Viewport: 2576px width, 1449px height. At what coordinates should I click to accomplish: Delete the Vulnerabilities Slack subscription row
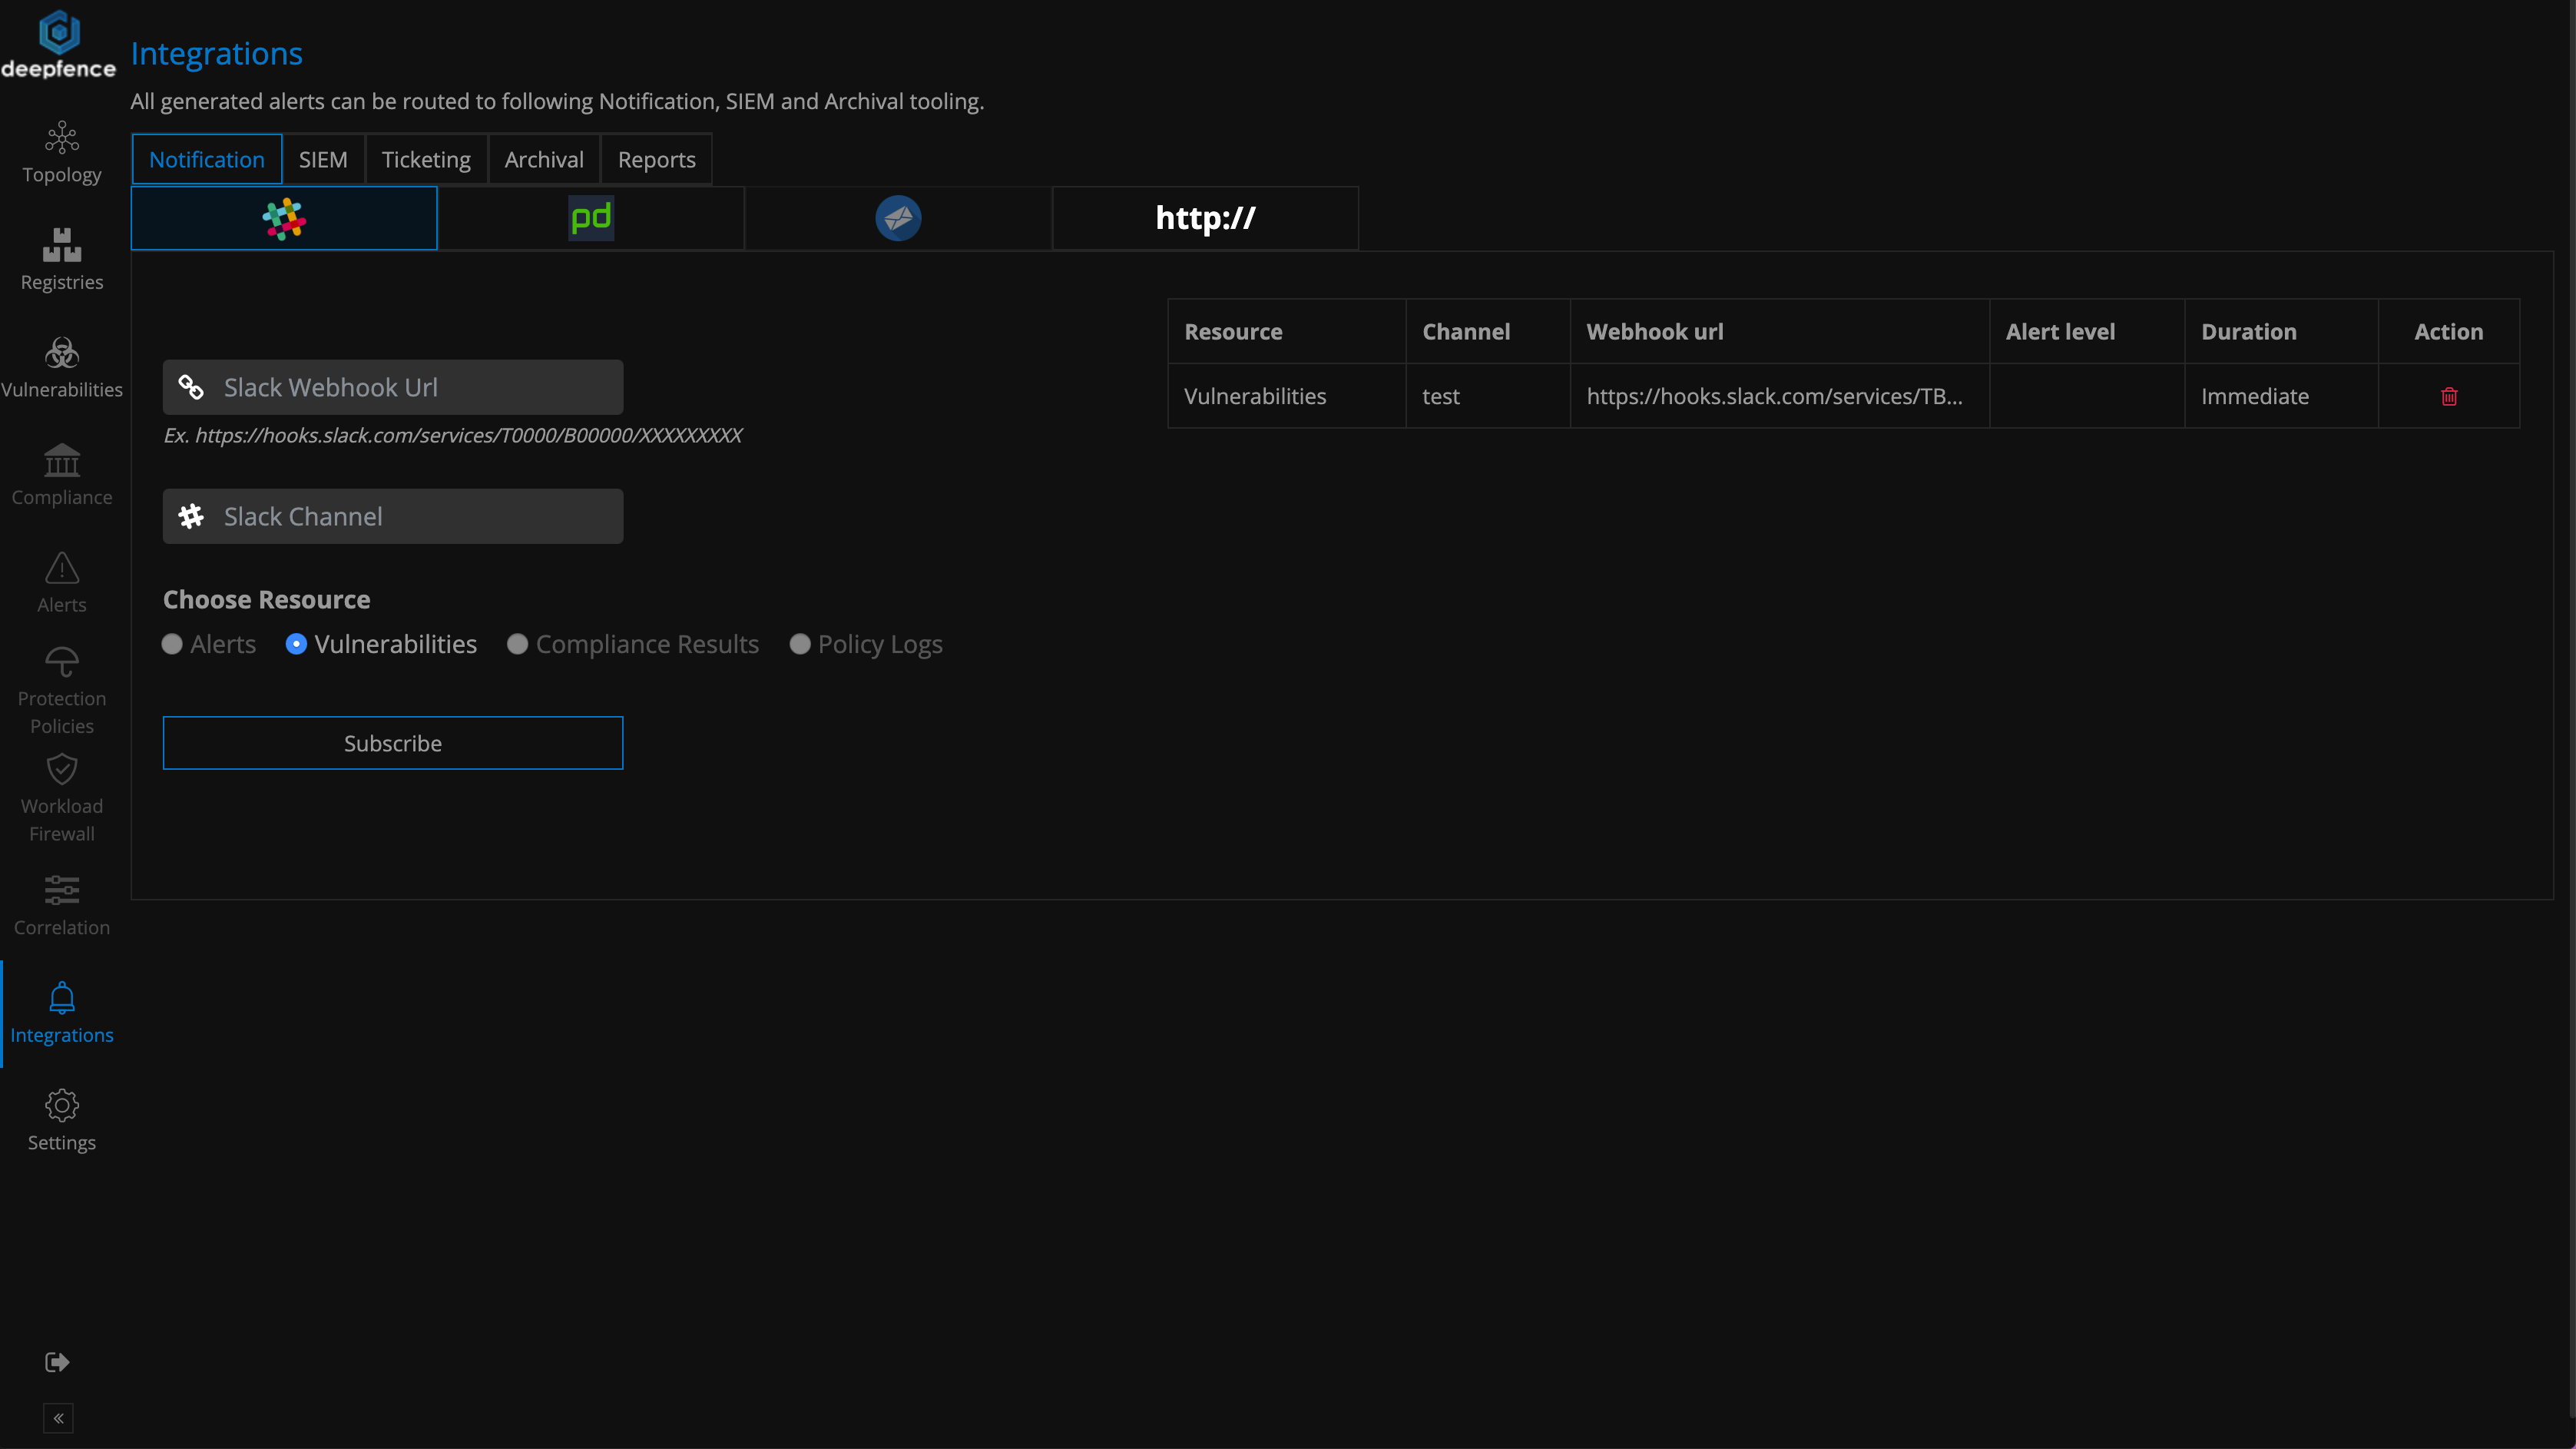click(x=2448, y=397)
